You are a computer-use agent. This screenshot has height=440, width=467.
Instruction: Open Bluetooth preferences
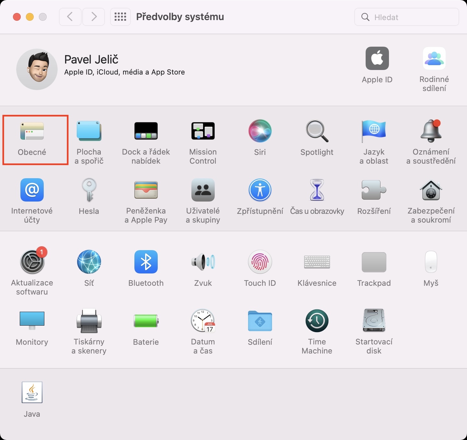[x=146, y=262]
